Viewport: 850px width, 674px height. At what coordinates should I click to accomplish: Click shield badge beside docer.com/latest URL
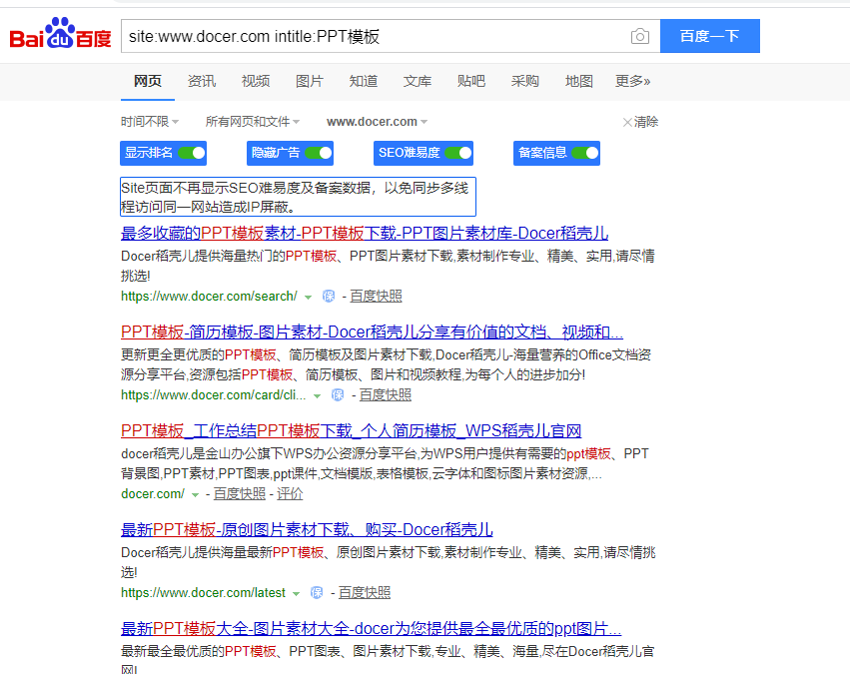pos(317,592)
